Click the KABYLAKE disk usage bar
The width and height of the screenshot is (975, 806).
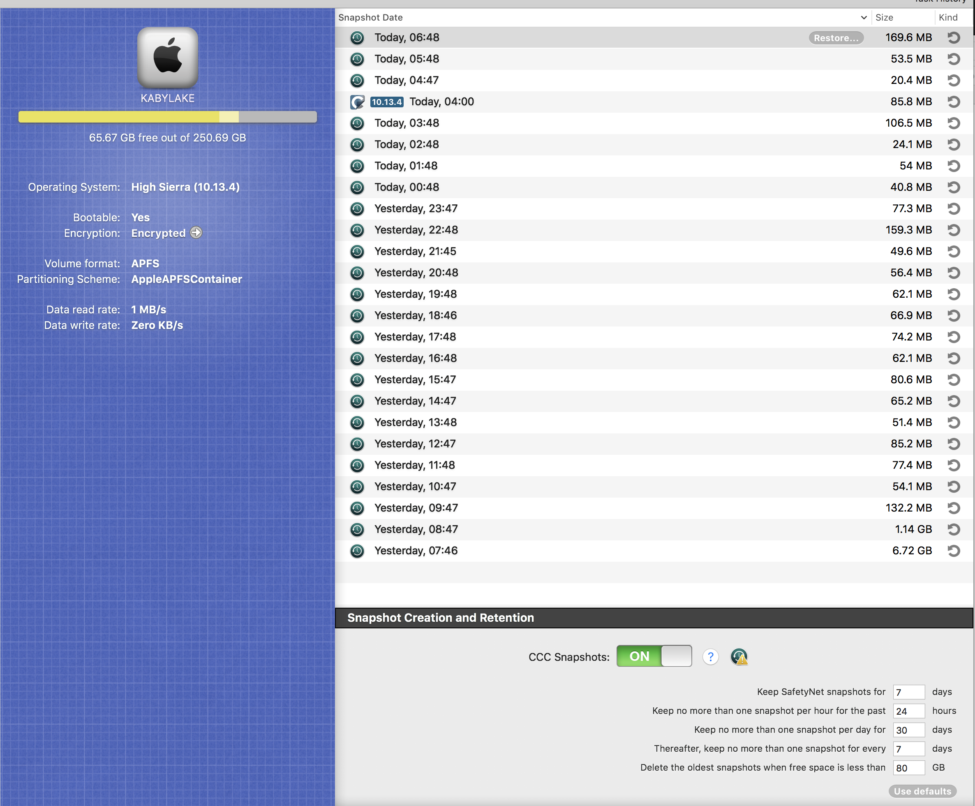coord(168,116)
